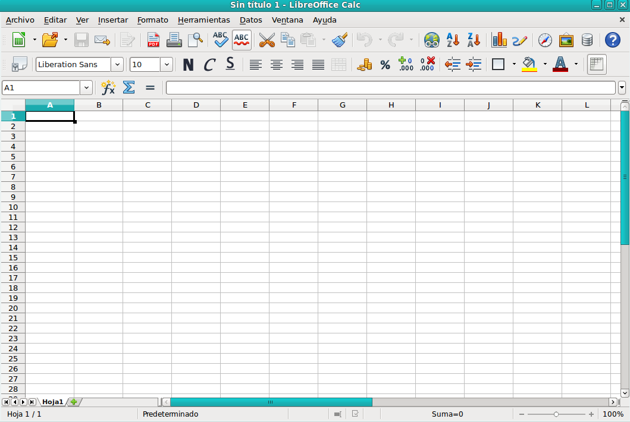The height and width of the screenshot is (422, 630).
Task: Open the borders dropdown arrow
Action: click(x=514, y=64)
